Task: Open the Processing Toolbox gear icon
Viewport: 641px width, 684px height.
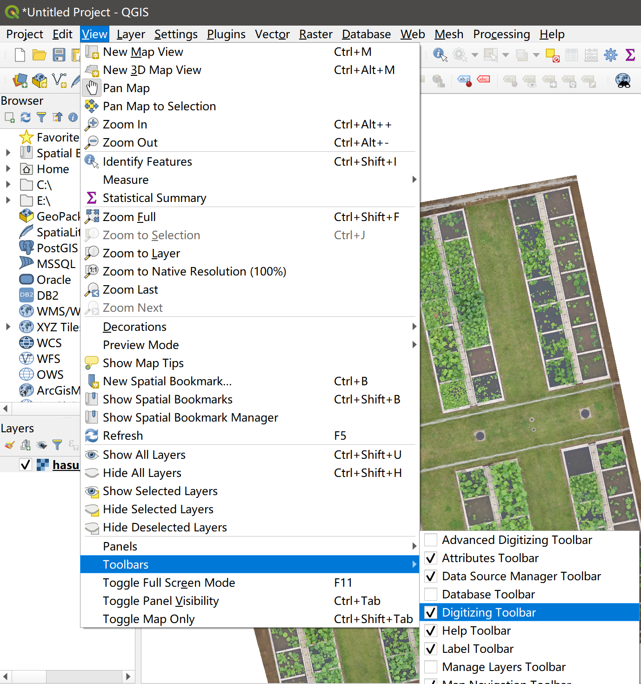Action: (610, 55)
